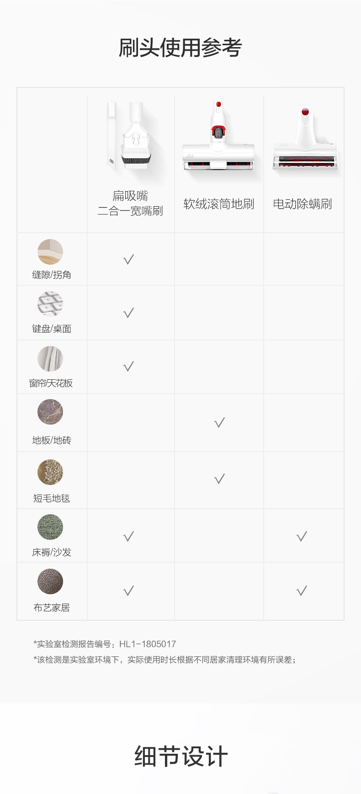The height and width of the screenshot is (794, 361).
Task: Select the 缝隙/拐角 corner icon
Action: point(50,251)
